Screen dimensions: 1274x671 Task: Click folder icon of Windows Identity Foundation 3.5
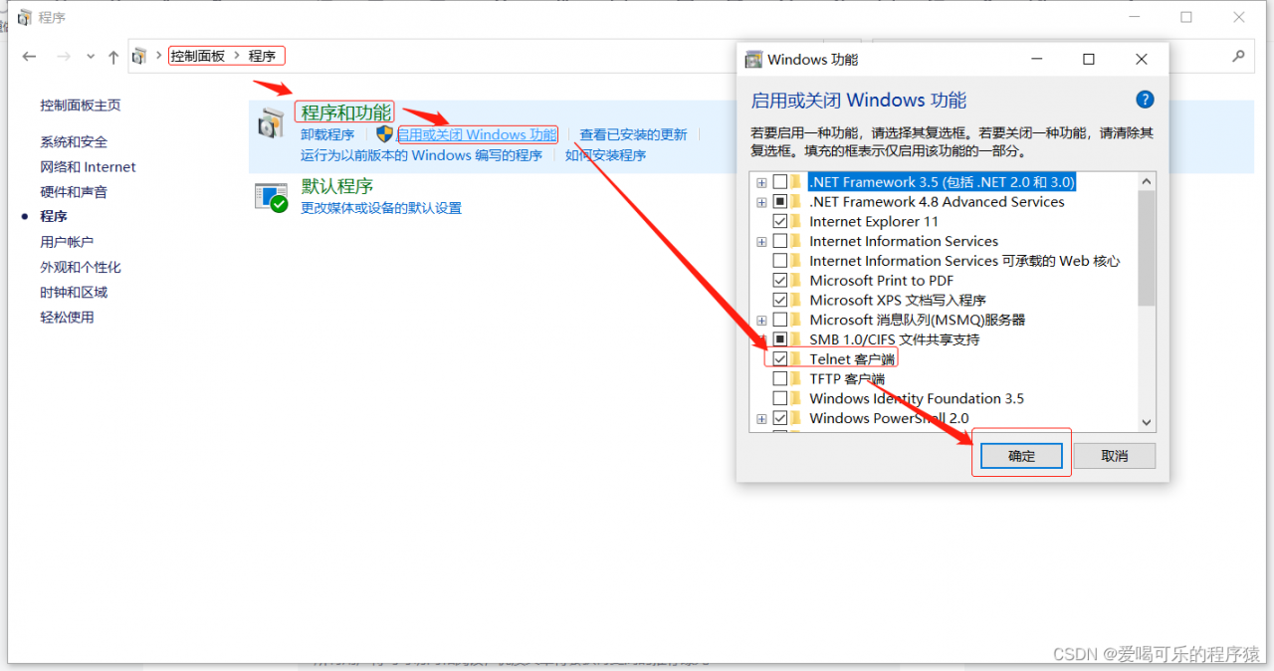pos(796,398)
